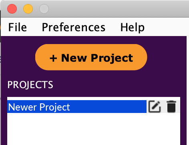Click the purple sidebar background beside New Project
This screenshot has width=189, height=145.
click(x=167, y=57)
